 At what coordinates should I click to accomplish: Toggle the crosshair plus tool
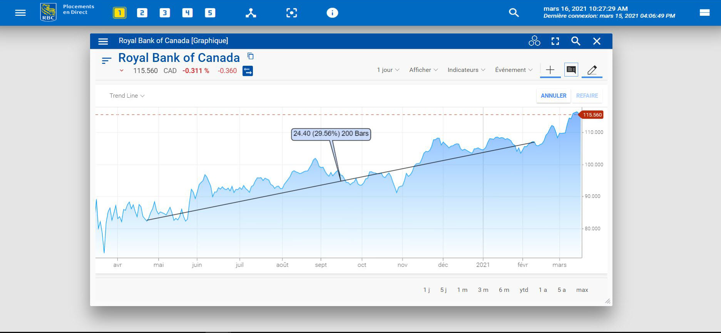[x=550, y=70]
